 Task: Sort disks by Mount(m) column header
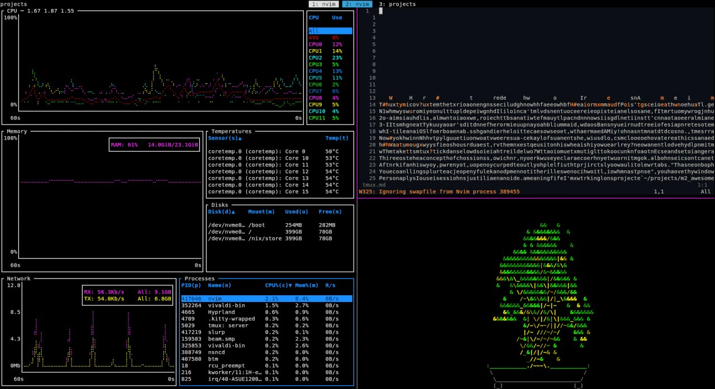[x=261, y=212]
